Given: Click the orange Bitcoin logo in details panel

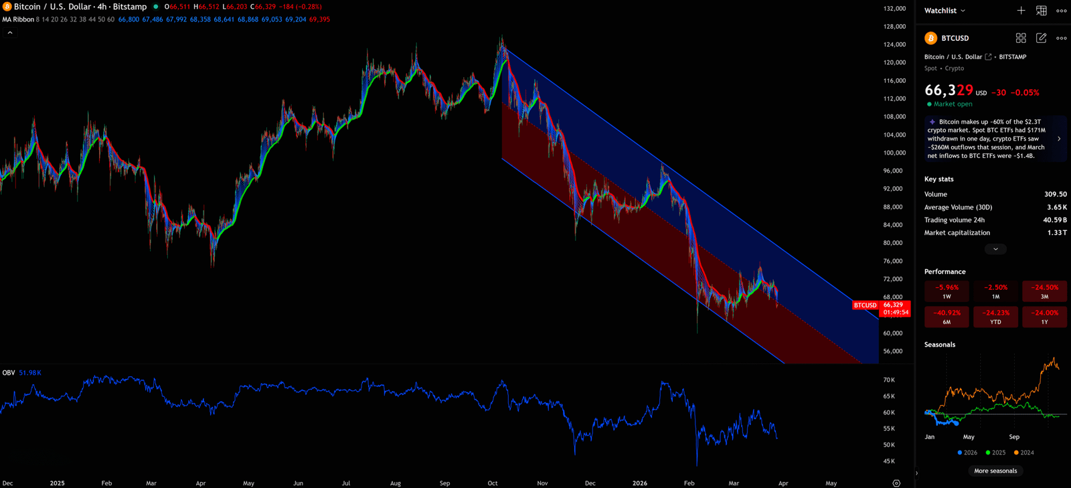Looking at the screenshot, I should (930, 38).
